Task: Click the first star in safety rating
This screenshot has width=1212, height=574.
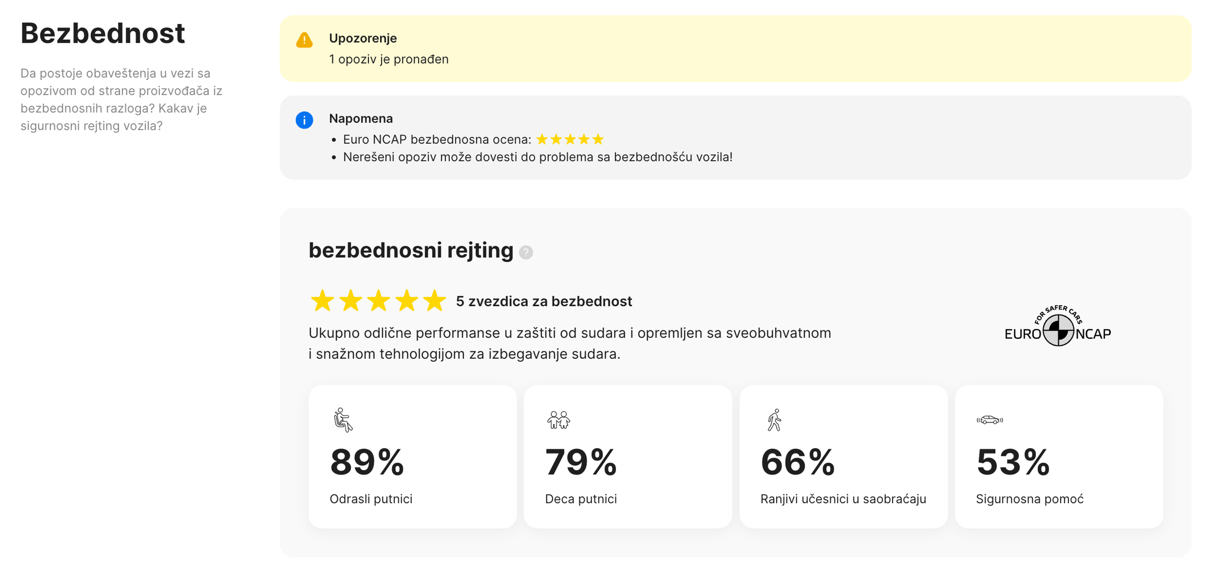Action: [323, 301]
